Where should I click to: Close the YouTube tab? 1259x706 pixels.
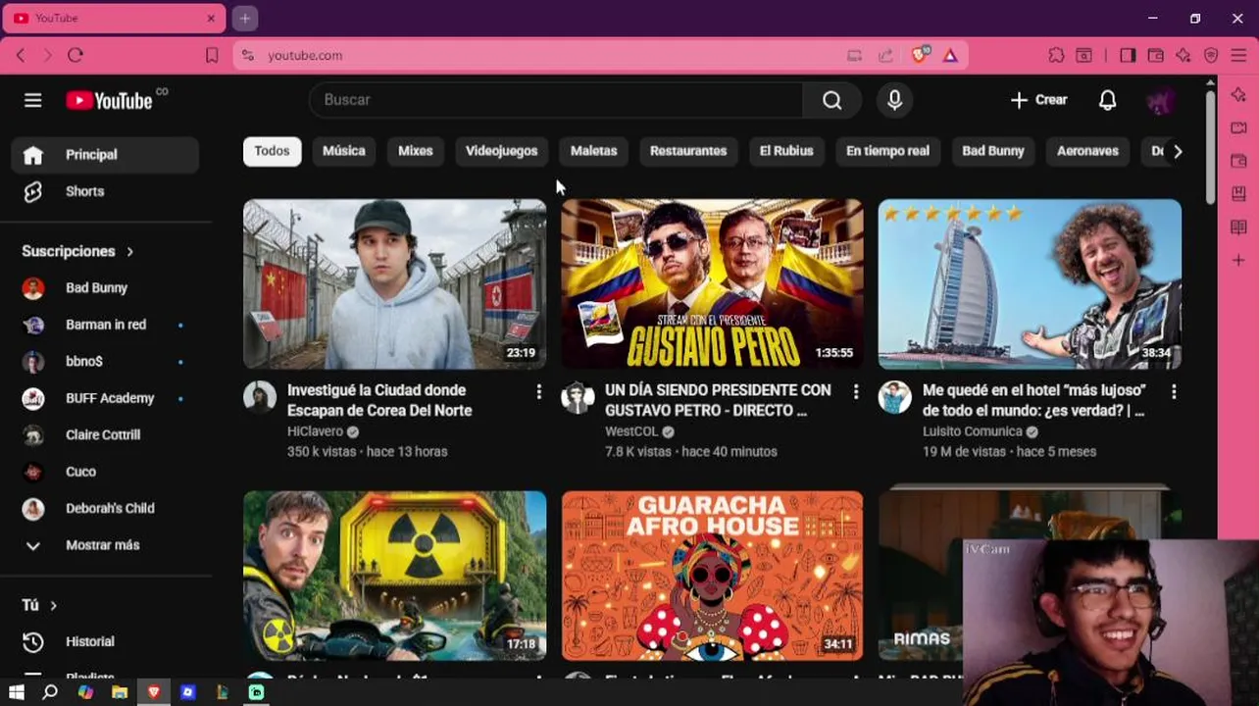tap(210, 18)
